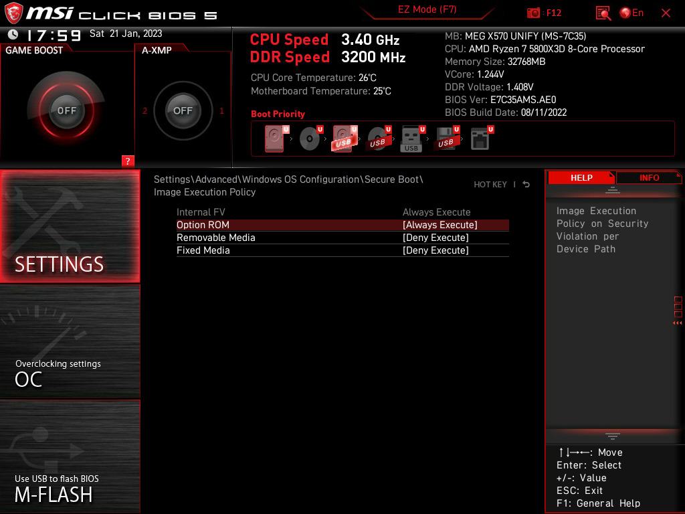Click Internal FV's Always Execute value
685x514 pixels.
436,212
